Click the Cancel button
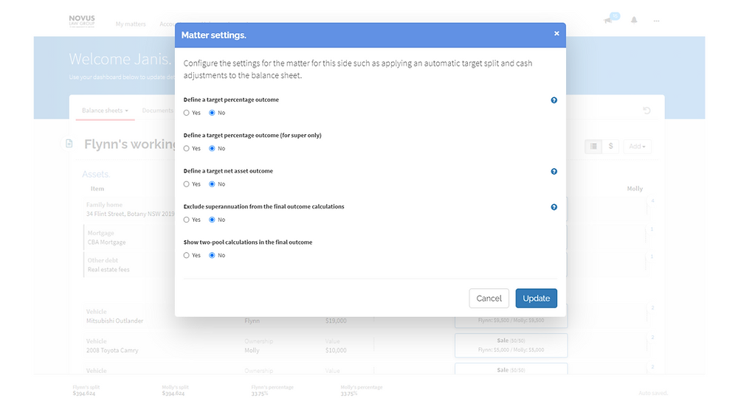Image resolution: width=738 pixels, height=415 pixels. coord(489,299)
